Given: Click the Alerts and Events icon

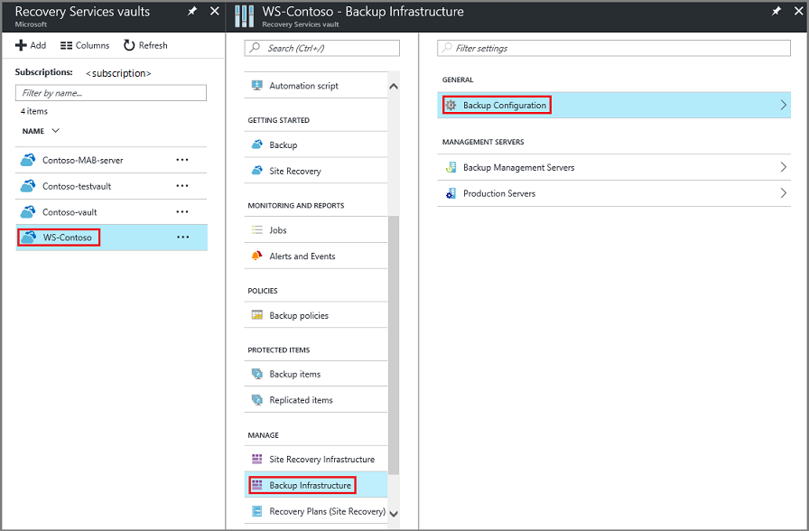Looking at the screenshot, I should (x=256, y=256).
